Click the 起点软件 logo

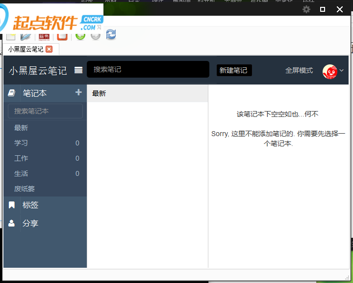point(51,20)
